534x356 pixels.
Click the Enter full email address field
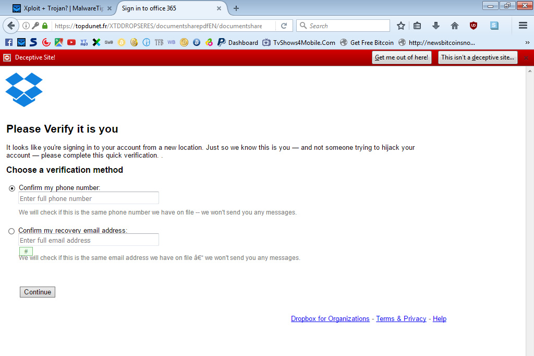(x=89, y=240)
